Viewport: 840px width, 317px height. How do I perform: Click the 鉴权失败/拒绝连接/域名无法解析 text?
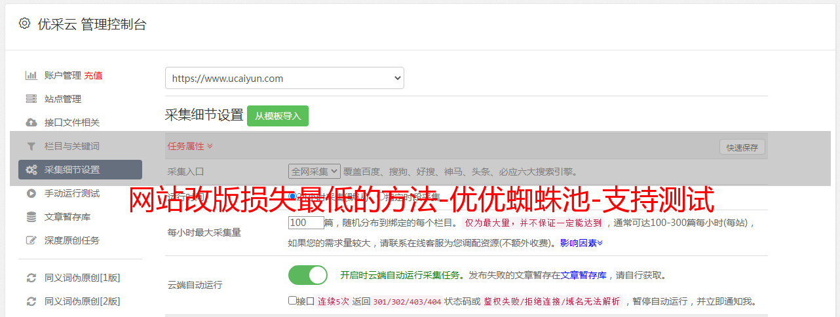click(x=552, y=301)
